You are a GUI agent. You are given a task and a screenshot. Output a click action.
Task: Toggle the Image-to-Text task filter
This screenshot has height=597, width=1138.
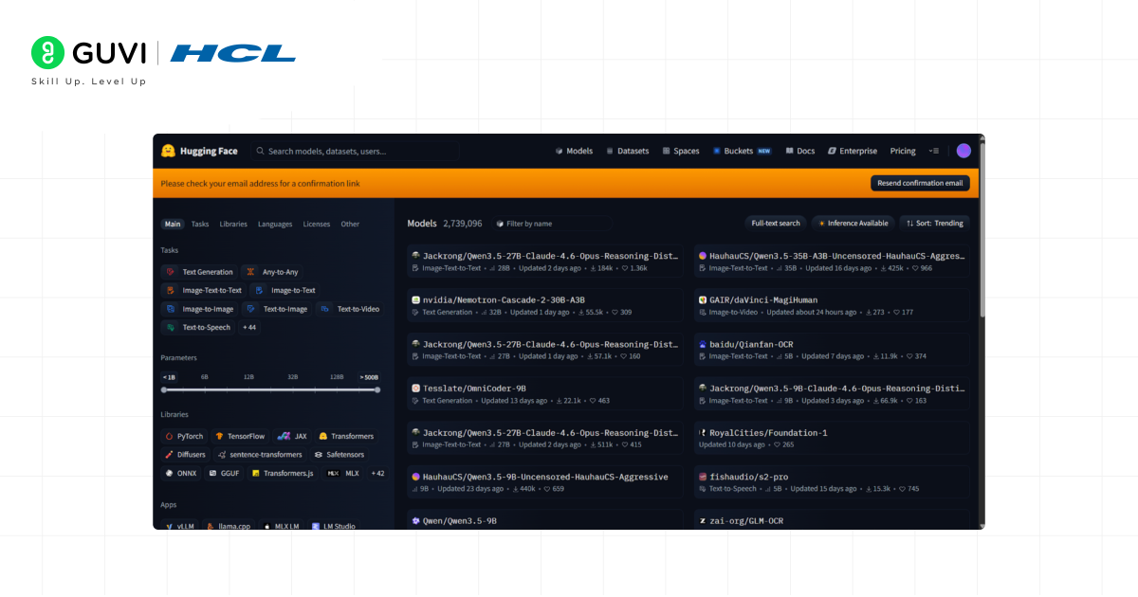(285, 290)
